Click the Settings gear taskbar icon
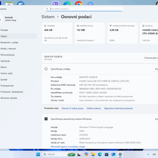Image resolution: width=158 pixels, height=158 pixels. coord(120,154)
